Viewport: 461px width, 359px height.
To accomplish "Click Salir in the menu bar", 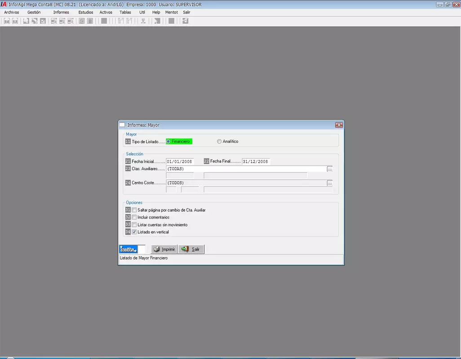I will coord(187,12).
